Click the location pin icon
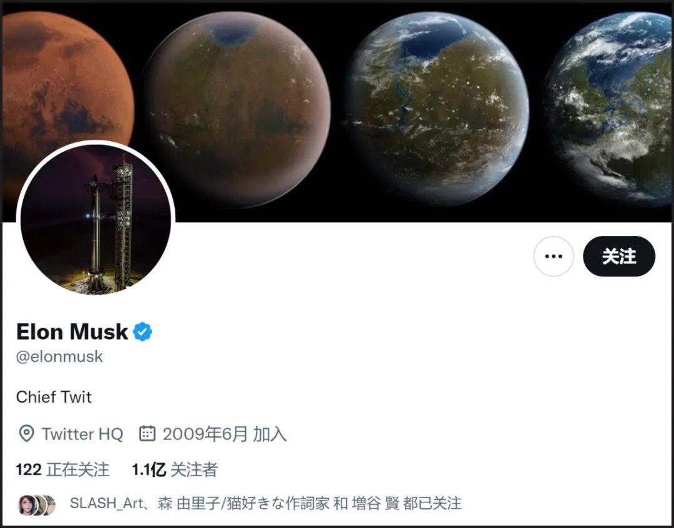This screenshot has height=528, width=674. click(27, 434)
